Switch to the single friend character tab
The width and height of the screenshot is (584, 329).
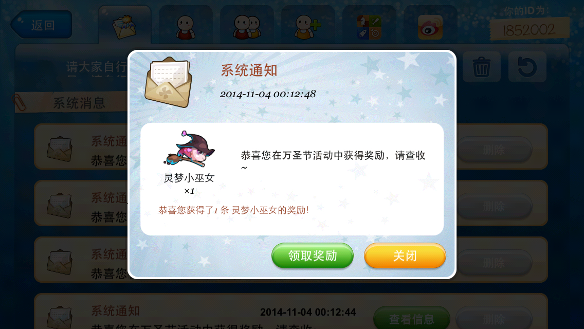click(x=186, y=26)
